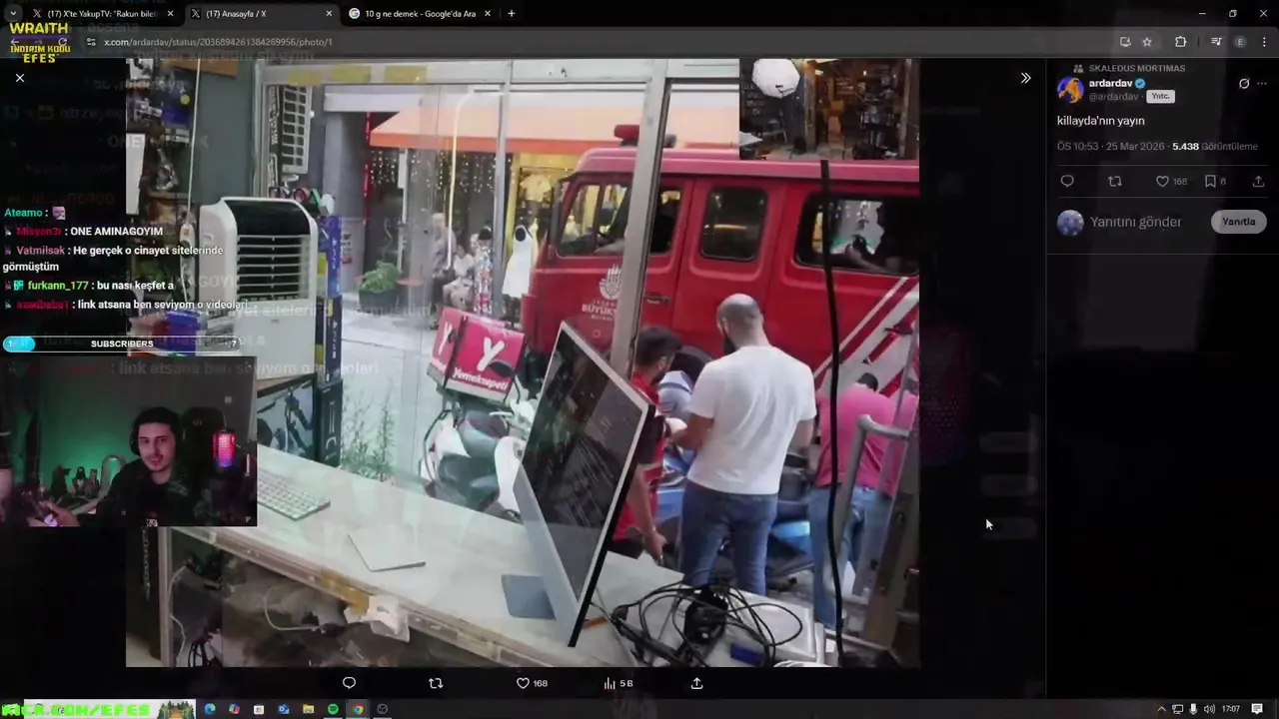Click the reply icon in the side panel

(1067, 181)
